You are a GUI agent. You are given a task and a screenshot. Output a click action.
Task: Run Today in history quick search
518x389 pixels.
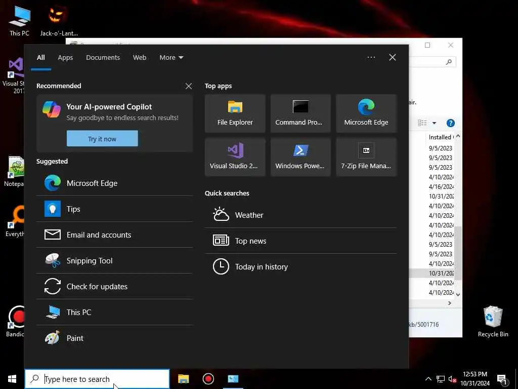click(300, 266)
